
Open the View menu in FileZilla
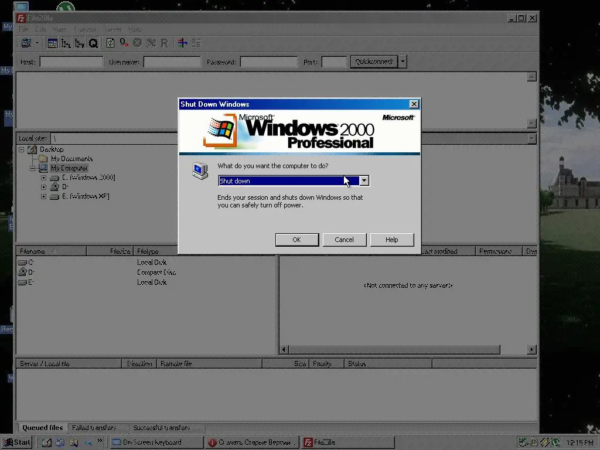(59, 29)
